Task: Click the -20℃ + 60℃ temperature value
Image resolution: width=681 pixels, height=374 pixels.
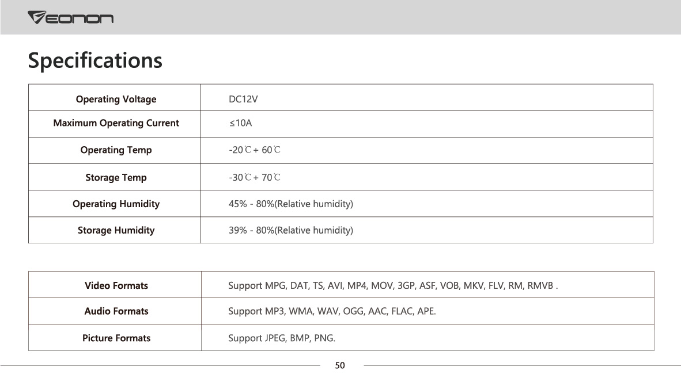Action: 255,150
